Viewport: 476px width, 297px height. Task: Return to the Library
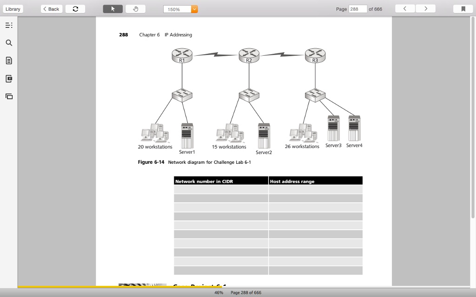pos(13,8)
